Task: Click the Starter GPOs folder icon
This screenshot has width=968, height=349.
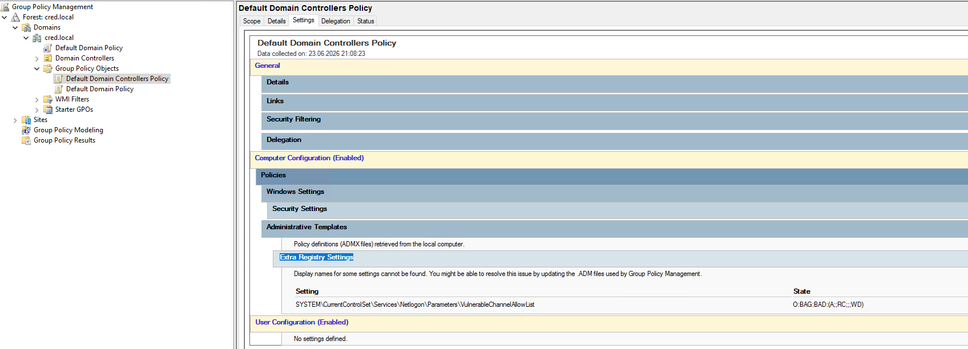Action: coord(48,109)
